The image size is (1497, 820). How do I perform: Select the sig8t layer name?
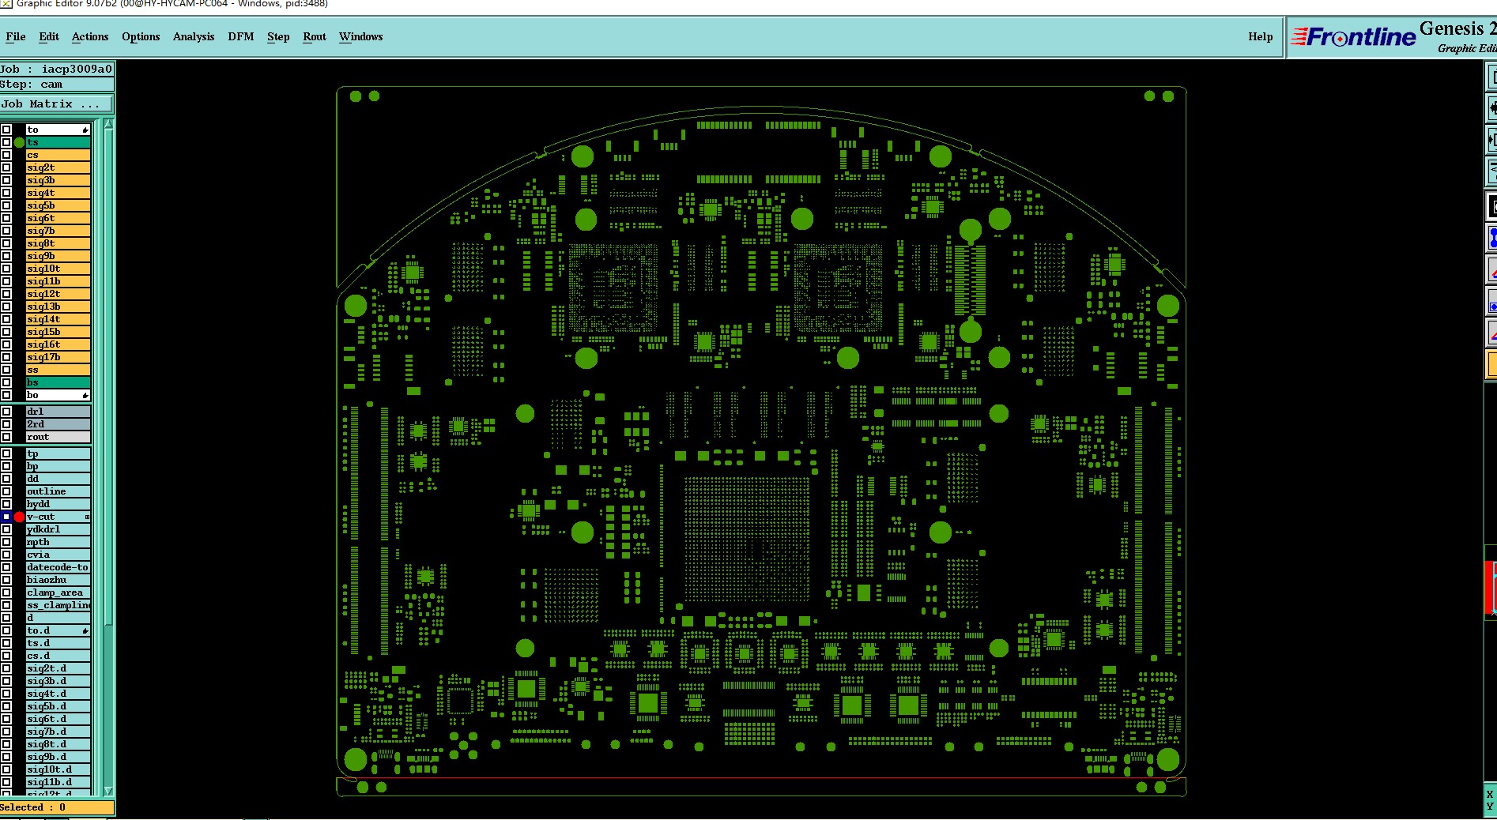(58, 243)
